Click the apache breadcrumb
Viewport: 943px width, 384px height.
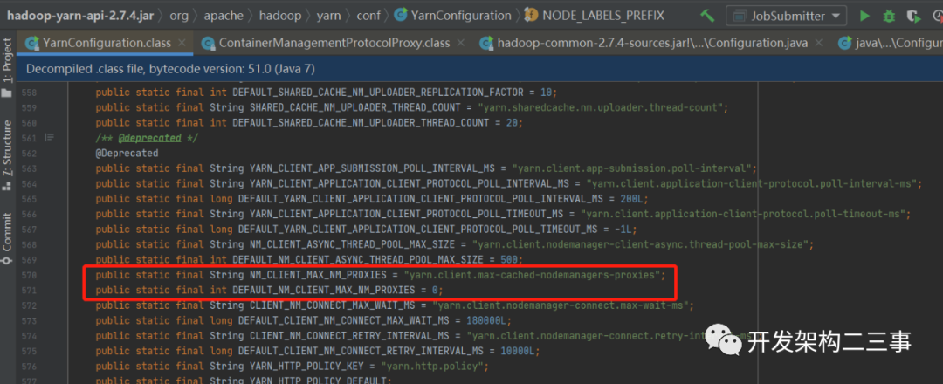coord(224,16)
